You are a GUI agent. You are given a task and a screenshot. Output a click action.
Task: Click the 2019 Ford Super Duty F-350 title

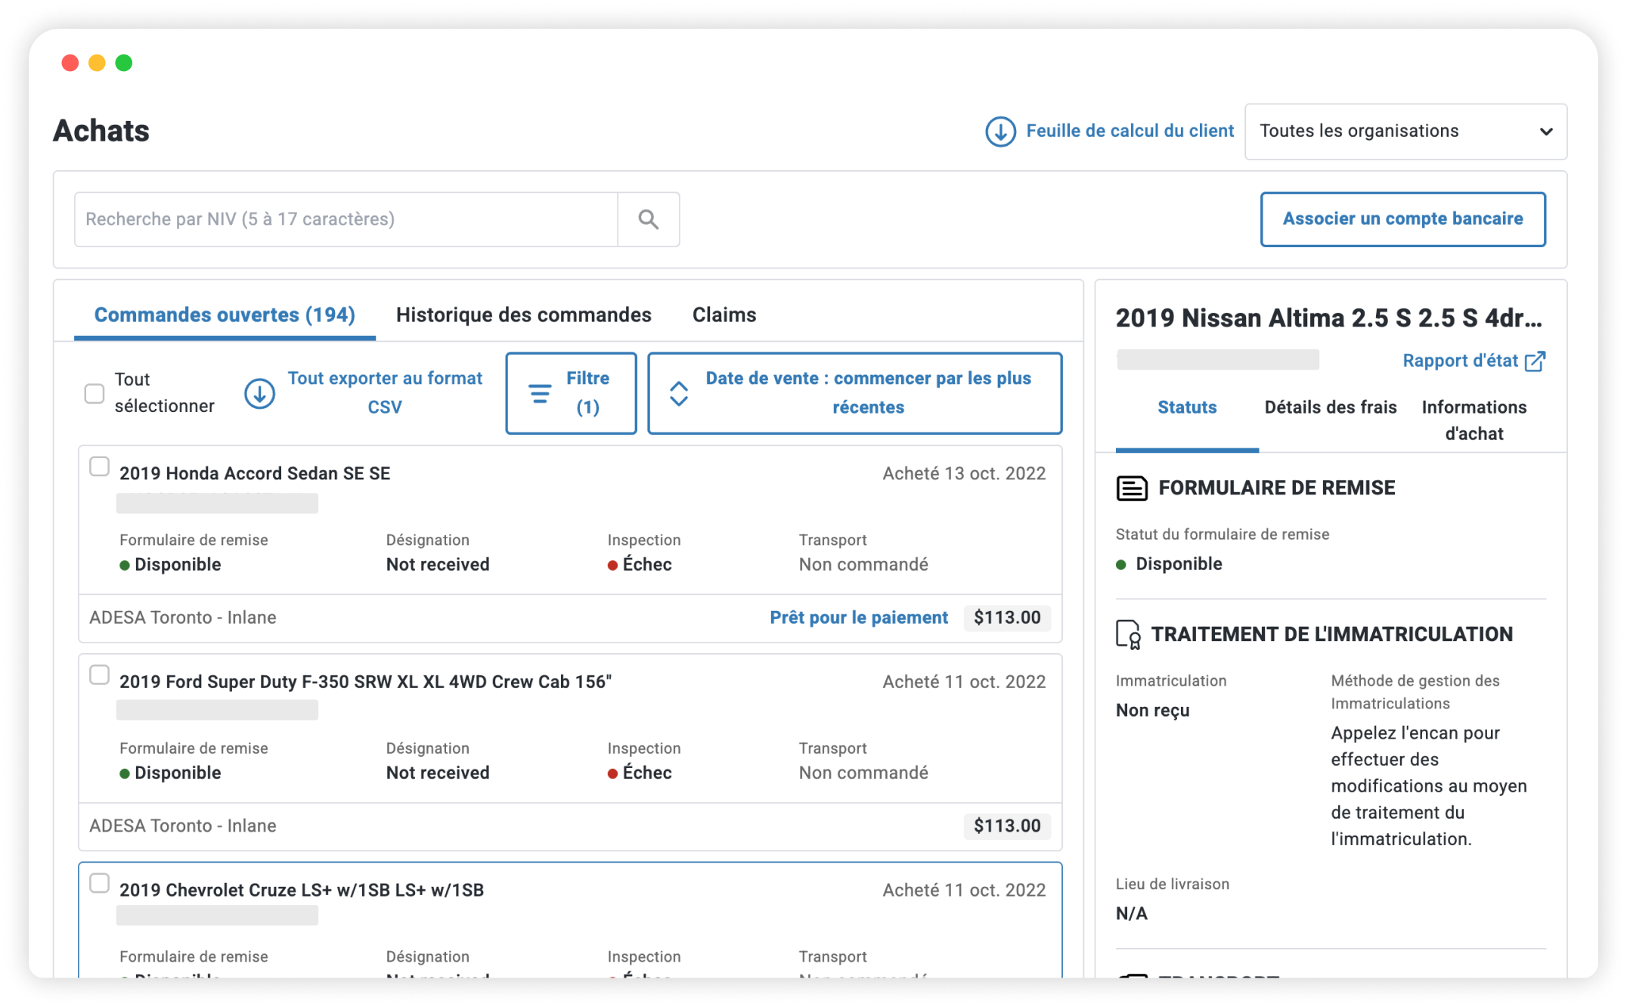(365, 682)
